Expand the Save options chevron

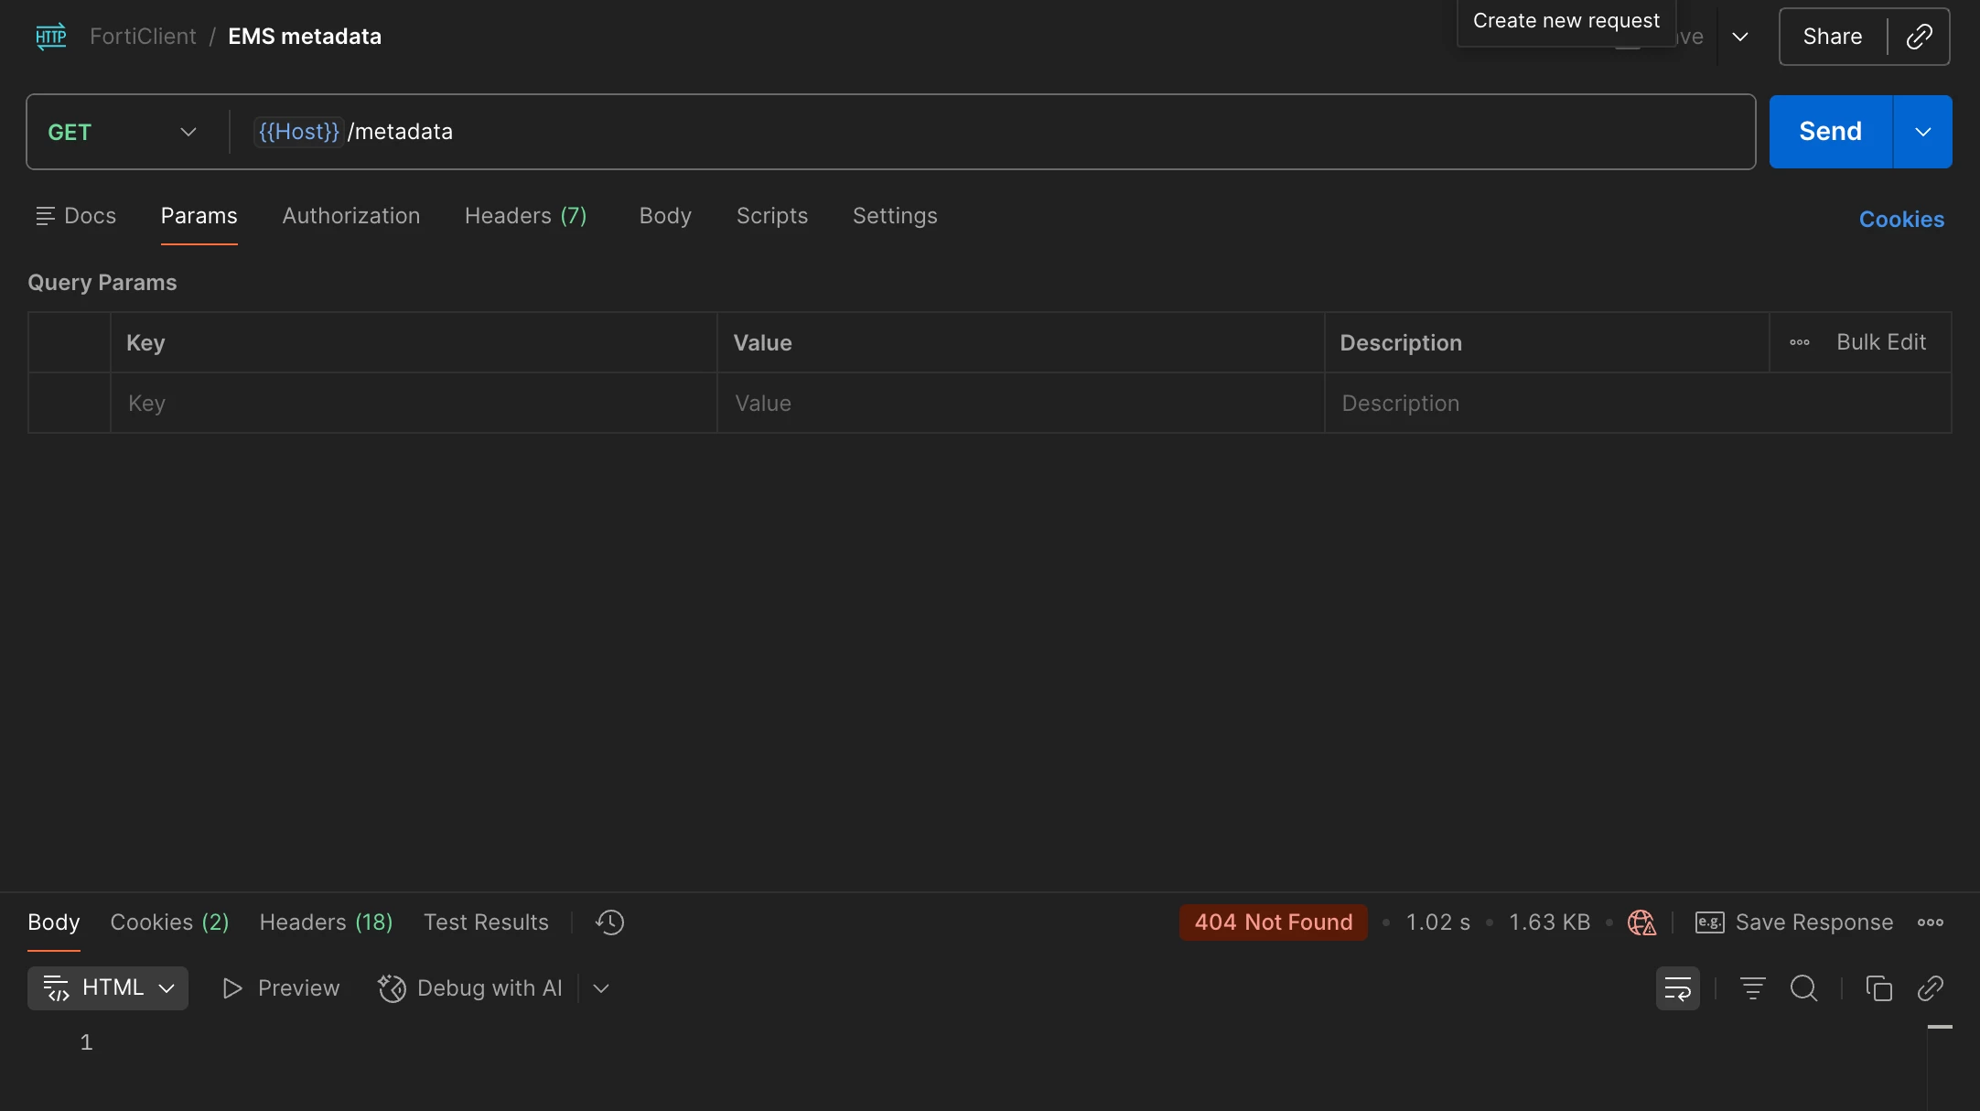click(1740, 37)
